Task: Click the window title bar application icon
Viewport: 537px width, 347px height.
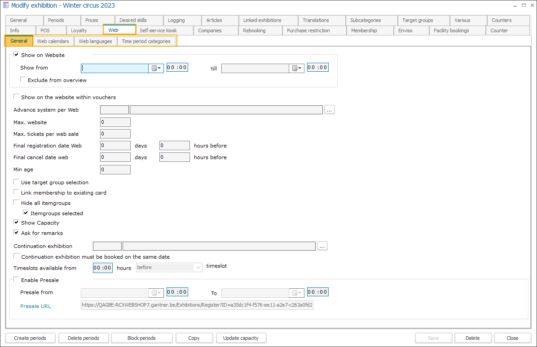Action: click(x=6, y=5)
